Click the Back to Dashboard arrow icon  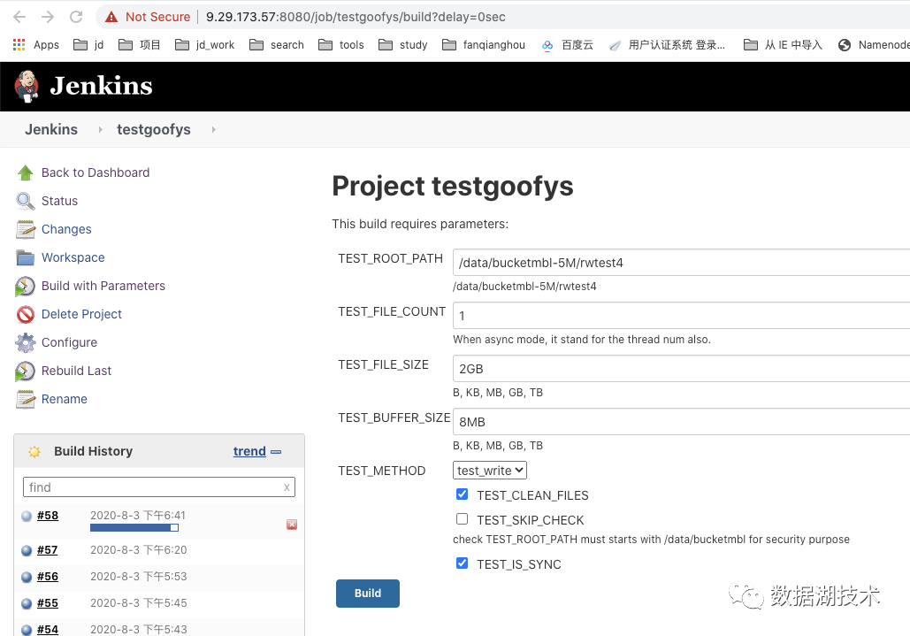(x=25, y=172)
